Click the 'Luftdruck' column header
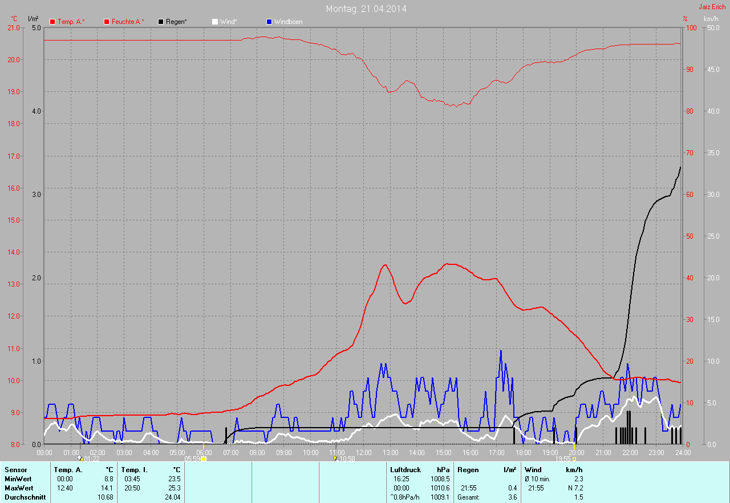The width and height of the screenshot is (730, 503). point(405,470)
